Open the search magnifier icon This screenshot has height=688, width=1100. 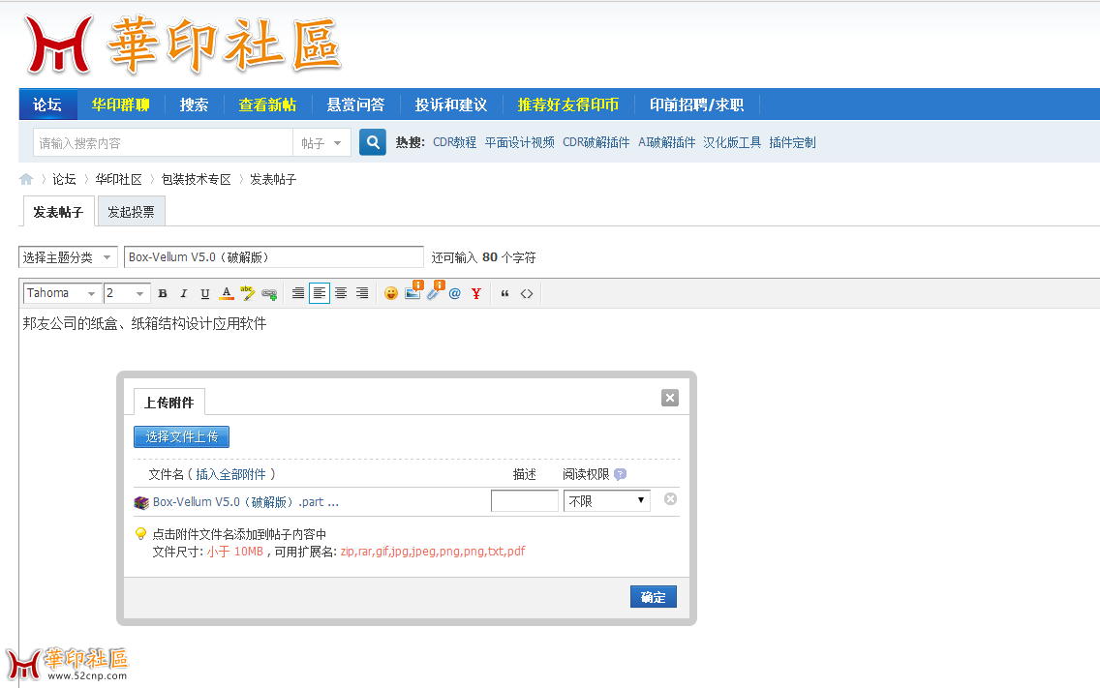tap(372, 141)
